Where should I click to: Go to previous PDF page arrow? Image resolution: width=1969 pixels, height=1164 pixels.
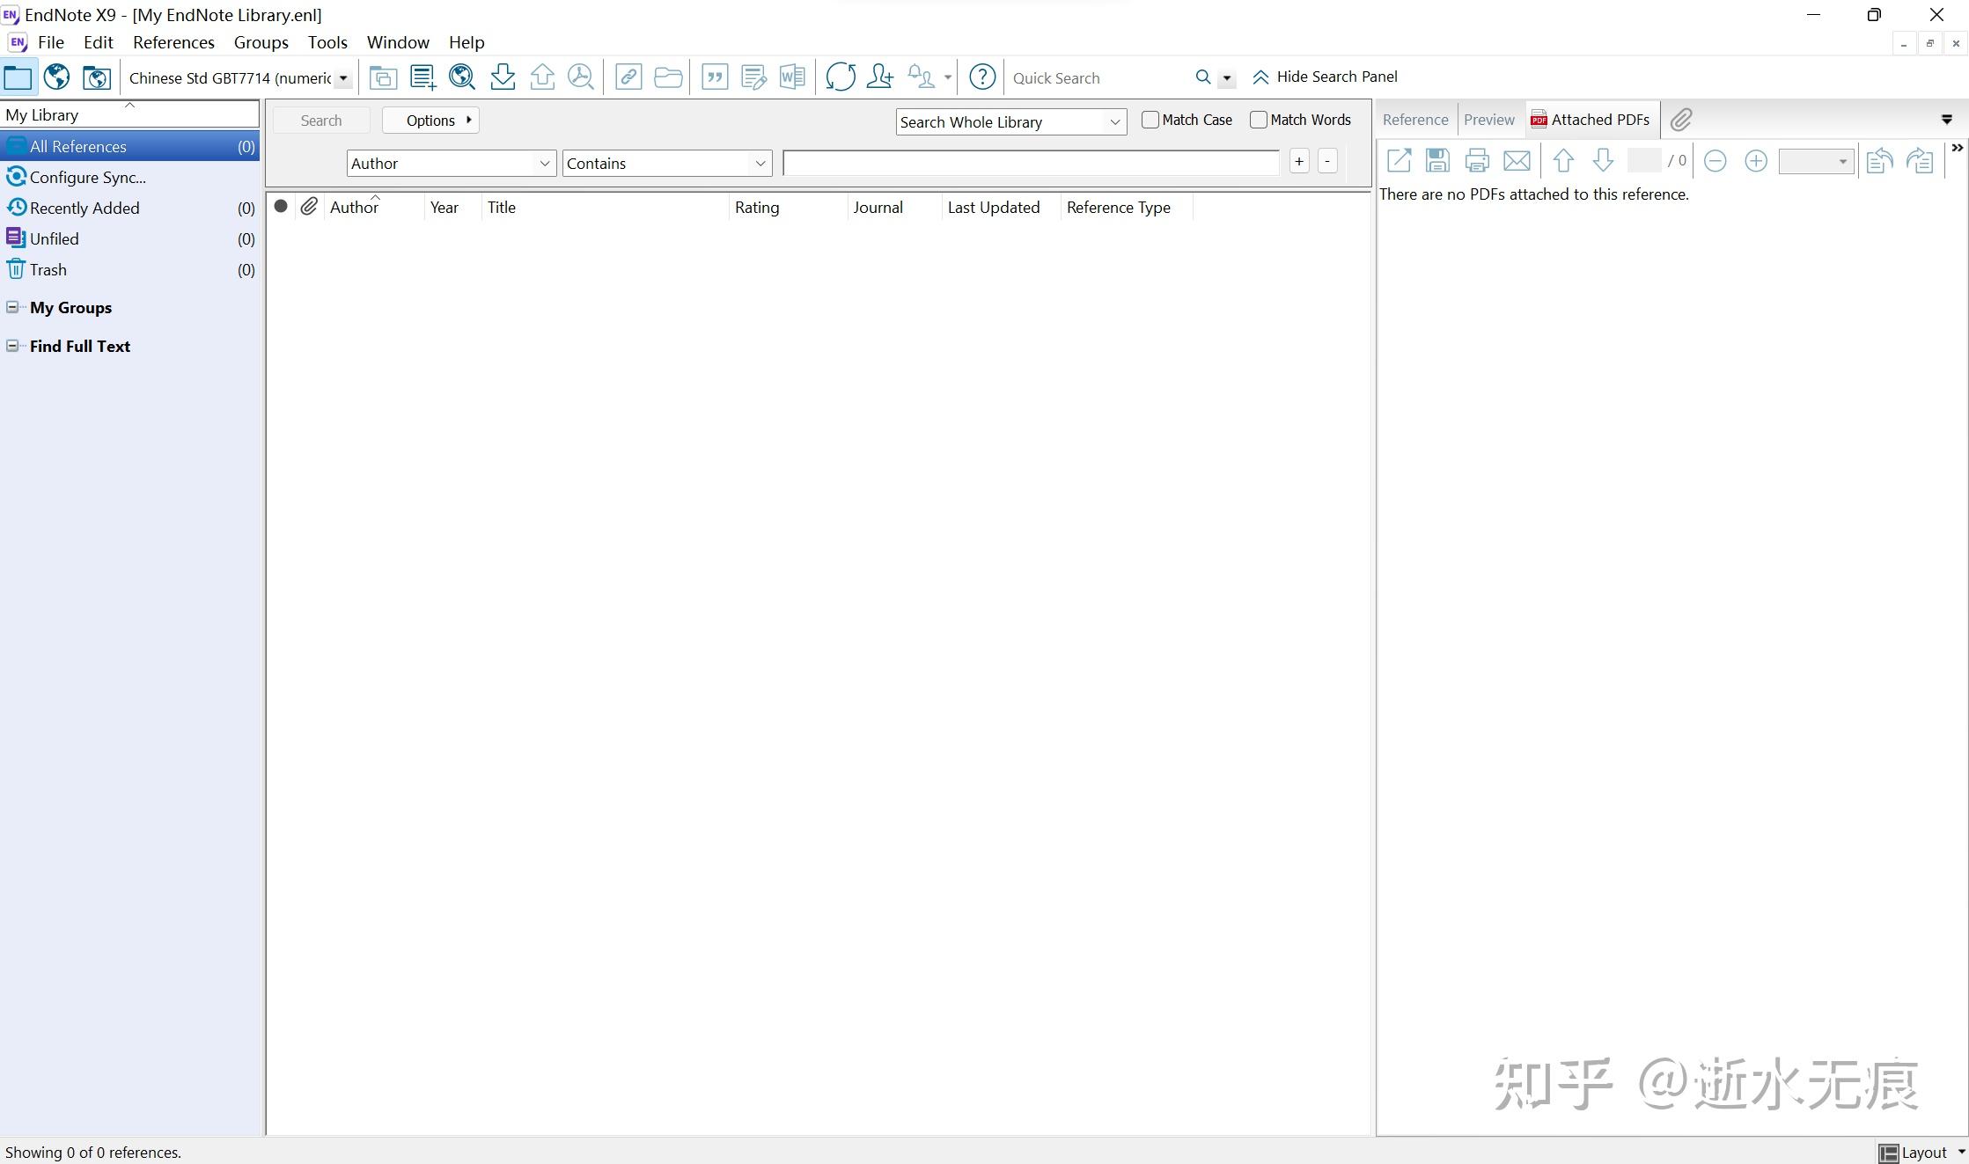tap(1563, 161)
